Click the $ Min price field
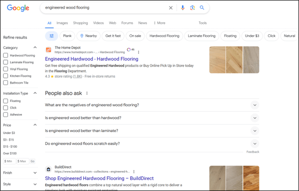This screenshot has width=299, height=191. pos(10,161)
